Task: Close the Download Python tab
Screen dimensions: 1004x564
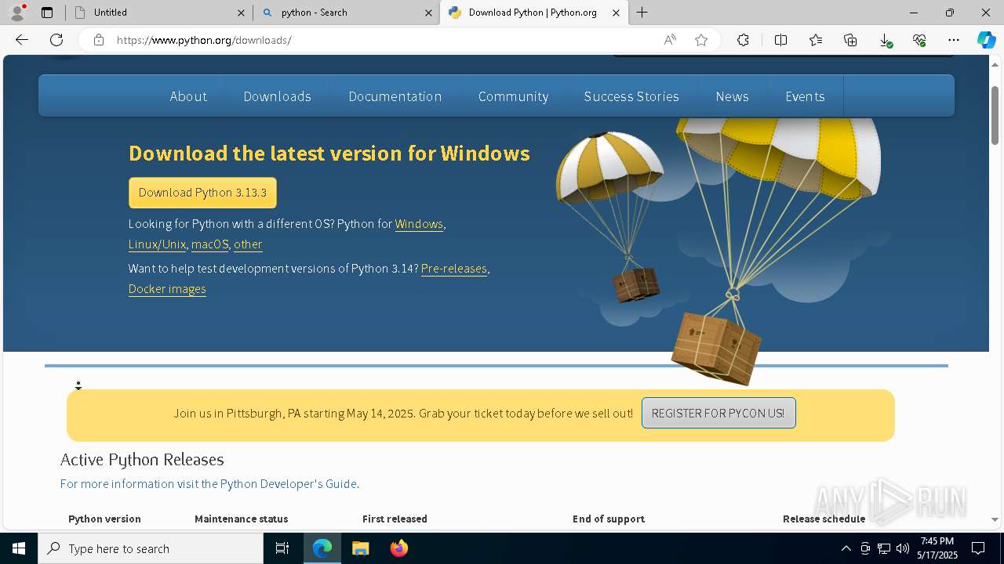Action: [x=616, y=13]
